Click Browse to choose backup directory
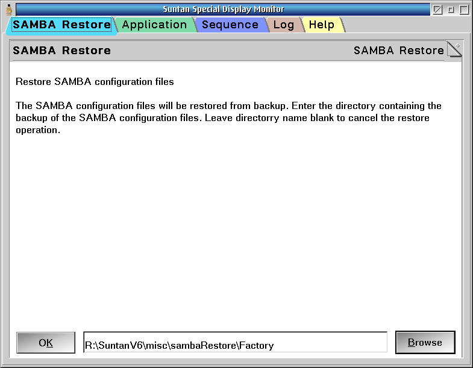 pos(425,342)
